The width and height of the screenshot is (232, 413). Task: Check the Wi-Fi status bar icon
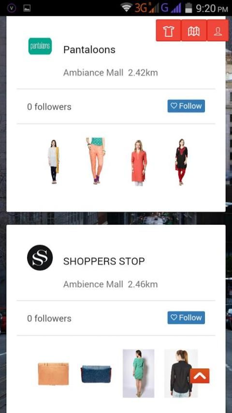[126, 8]
